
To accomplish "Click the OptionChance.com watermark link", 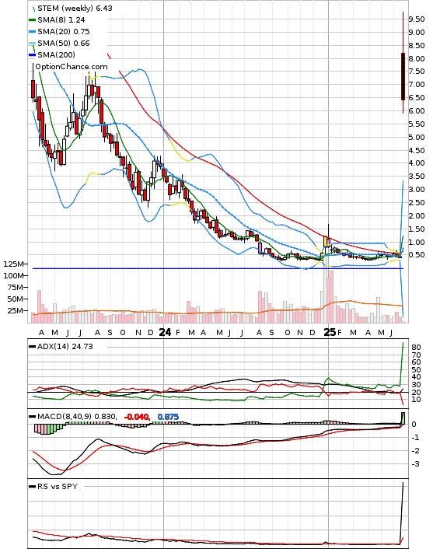I will coord(72,67).
